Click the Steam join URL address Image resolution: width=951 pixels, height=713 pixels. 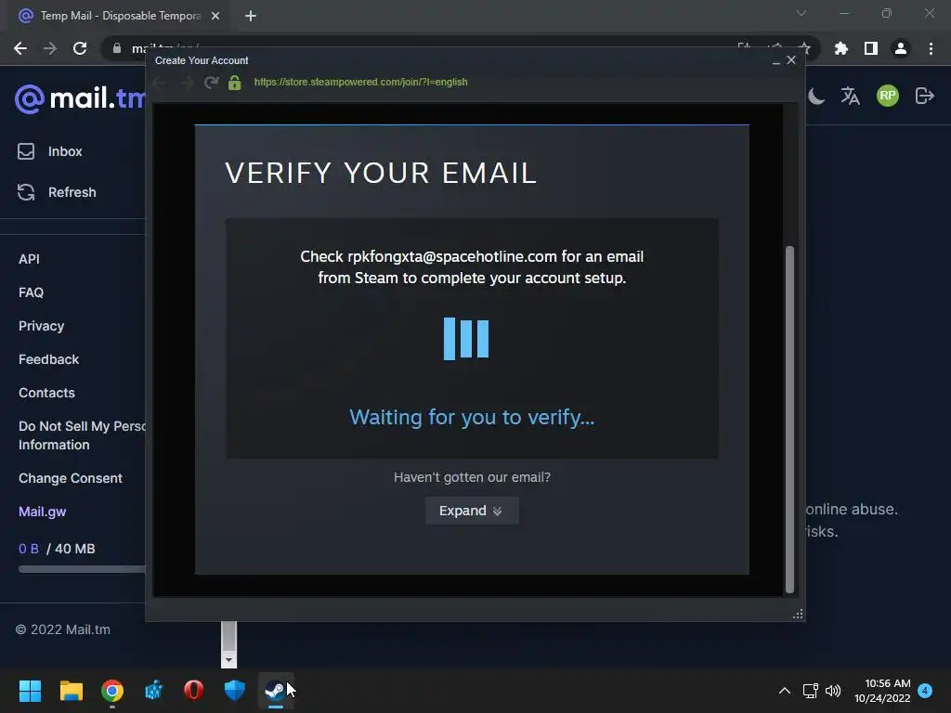click(361, 82)
